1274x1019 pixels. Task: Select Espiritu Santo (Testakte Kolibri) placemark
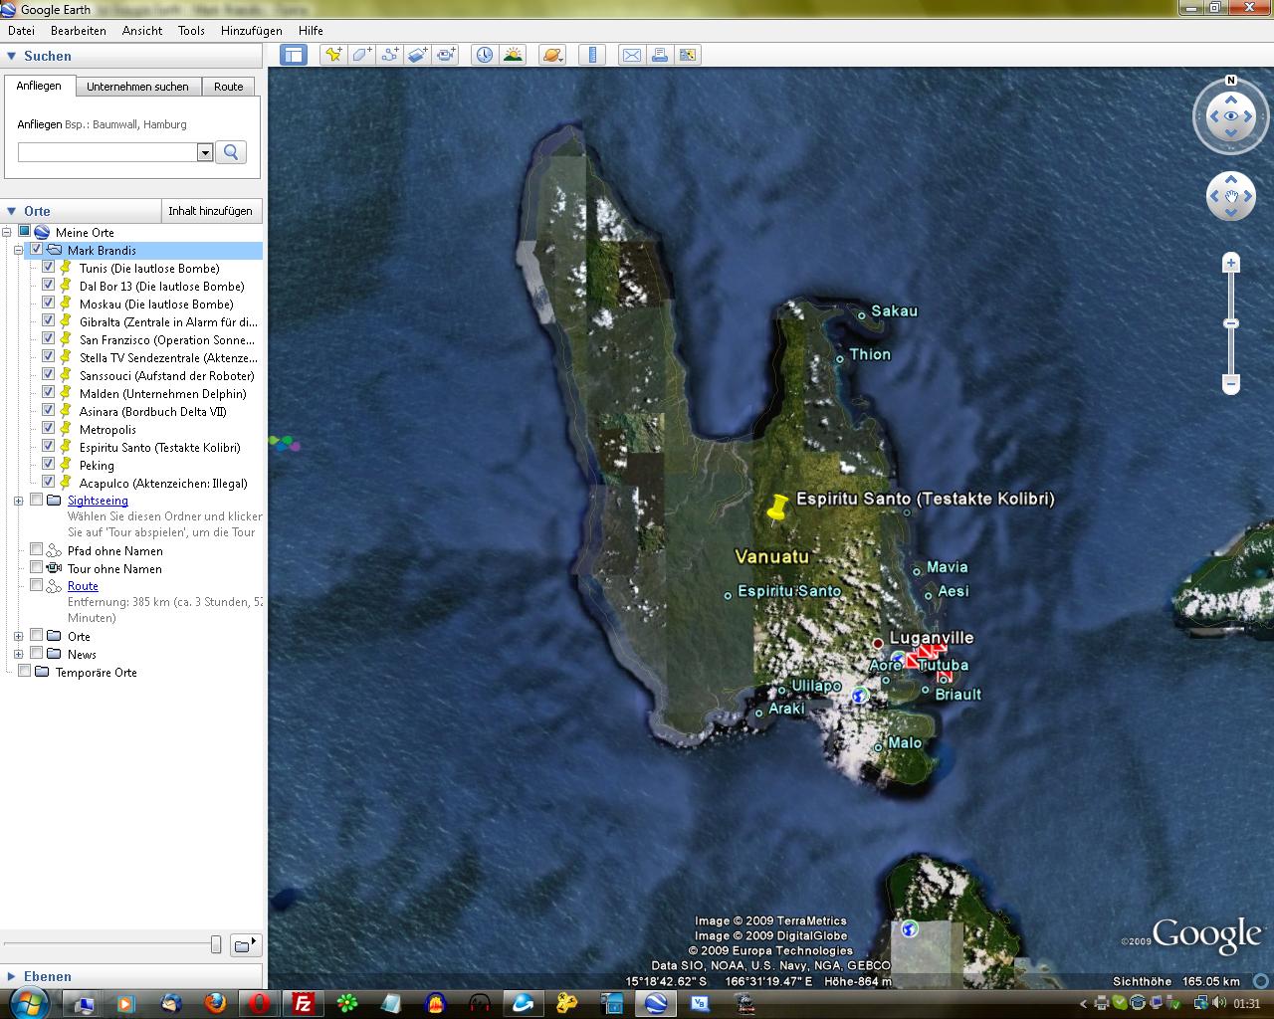159,447
